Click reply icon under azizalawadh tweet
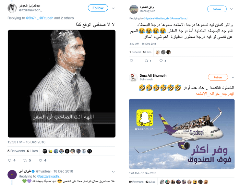Image resolution: width=240 pixels, height=185 pixels. 10,160
